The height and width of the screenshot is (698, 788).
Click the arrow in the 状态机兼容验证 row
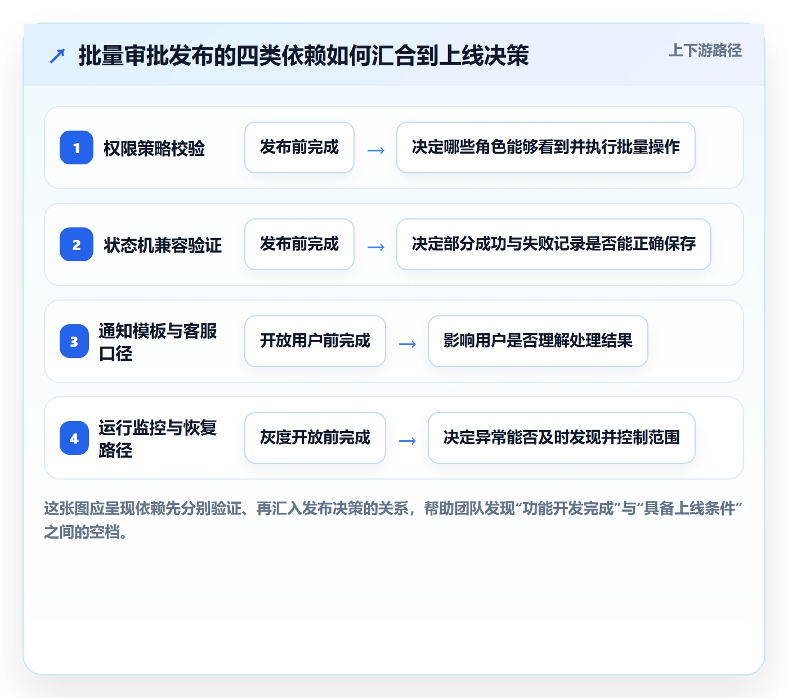pyautogui.click(x=376, y=247)
